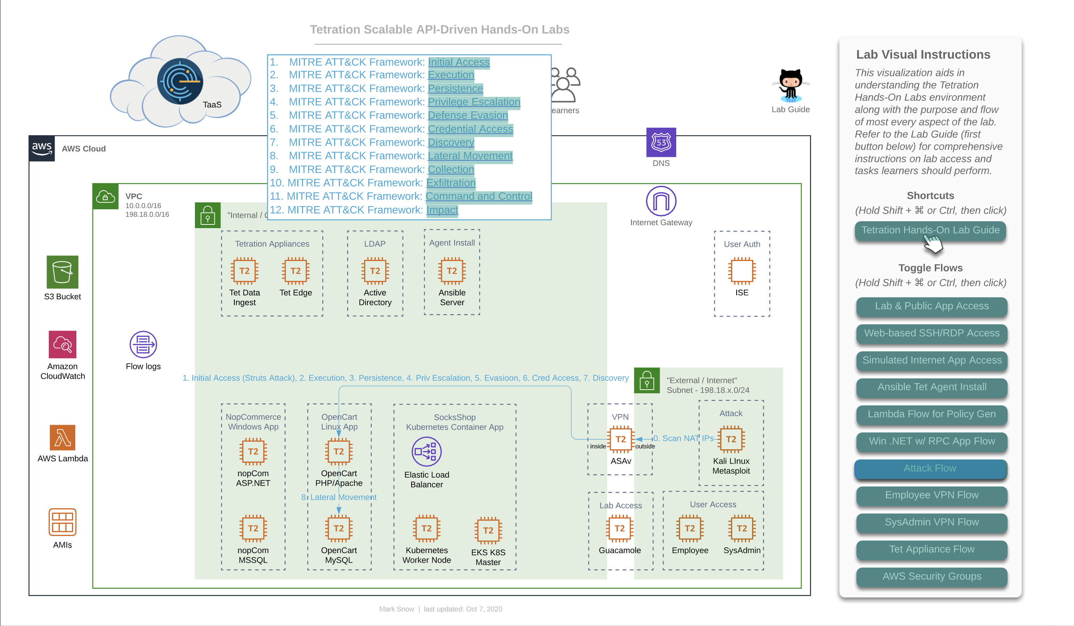Click the Learners people icon
The image size is (1074, 626).
pos(565,85)
